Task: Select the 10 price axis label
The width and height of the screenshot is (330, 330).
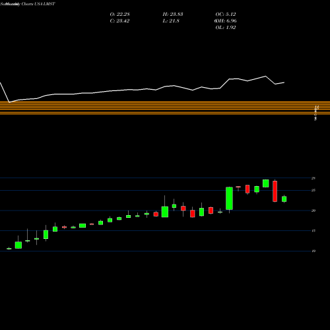Action: [313, 251]
